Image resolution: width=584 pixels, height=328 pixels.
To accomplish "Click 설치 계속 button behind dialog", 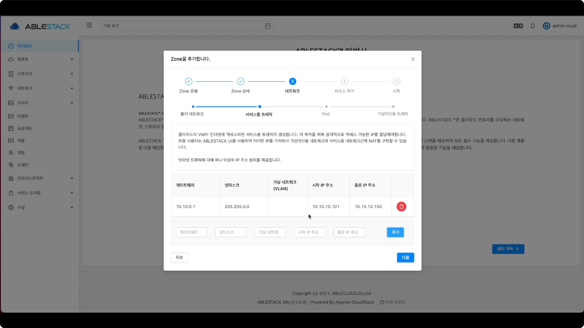I will [508, 249].
